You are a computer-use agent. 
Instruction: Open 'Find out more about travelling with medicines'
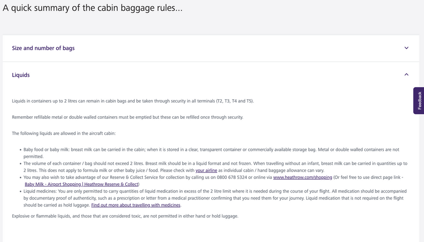pyautogui.click(x=136, y=205)
